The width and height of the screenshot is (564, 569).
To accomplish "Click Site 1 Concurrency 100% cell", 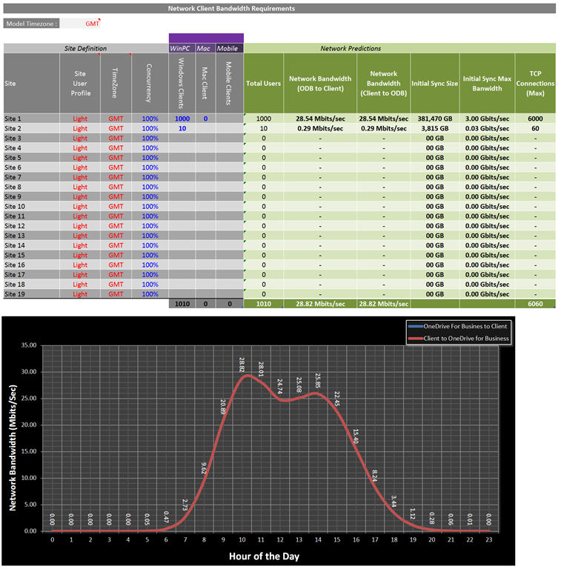I will pos(150,119).
